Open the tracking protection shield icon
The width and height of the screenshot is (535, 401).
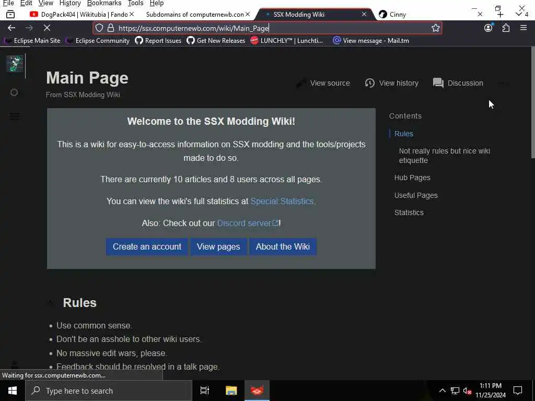pos(99,28)
